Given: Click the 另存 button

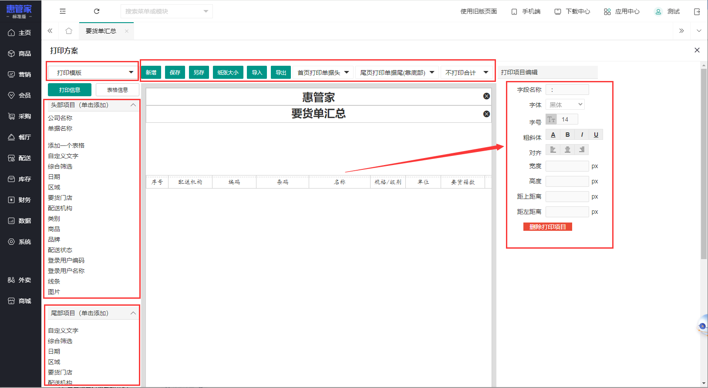Looking at the screenshot, I should (x=199, y=73).
